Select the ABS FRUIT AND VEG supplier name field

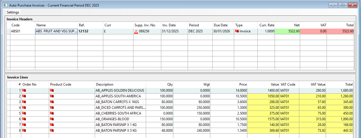pos(56,31)
